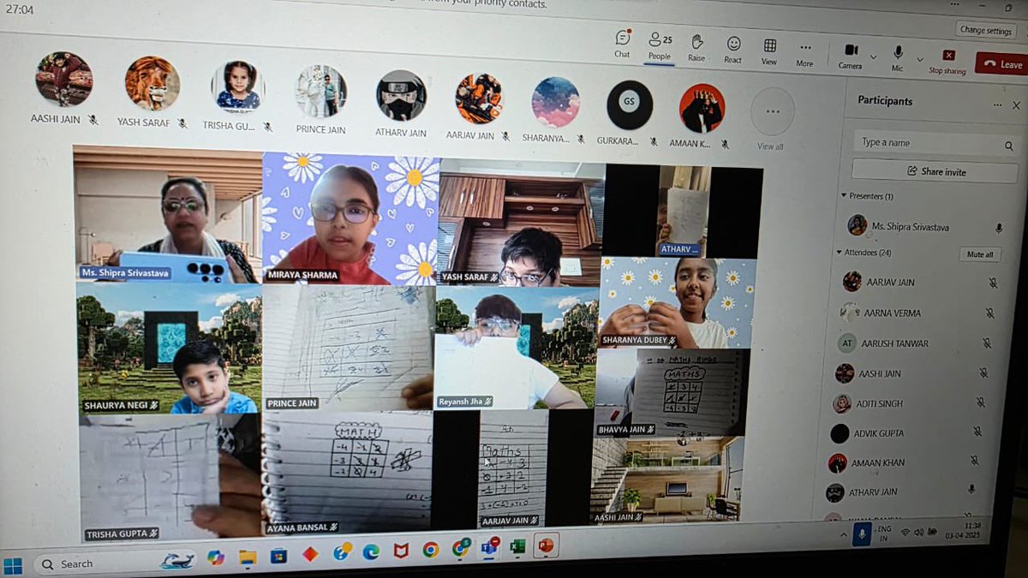Click Stop sharing

947,61
